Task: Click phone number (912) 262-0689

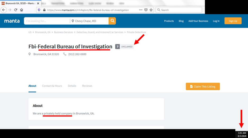Action: pyautogui.click(x=77, y=54)
